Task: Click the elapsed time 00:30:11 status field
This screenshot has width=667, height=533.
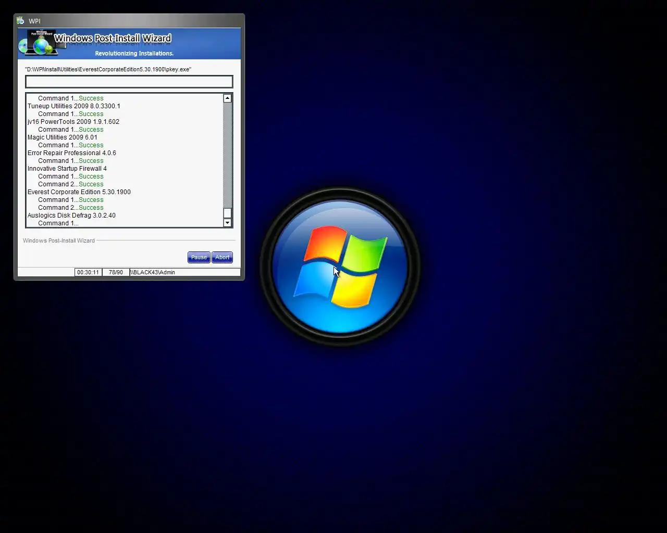Action: 88,272
